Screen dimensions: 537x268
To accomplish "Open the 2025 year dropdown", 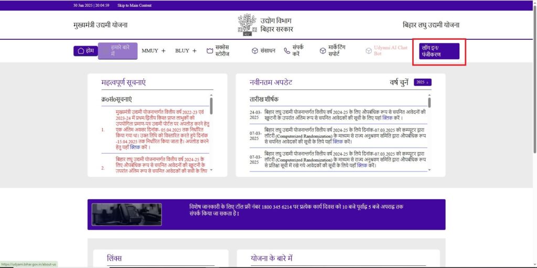I will coord(423,82).
